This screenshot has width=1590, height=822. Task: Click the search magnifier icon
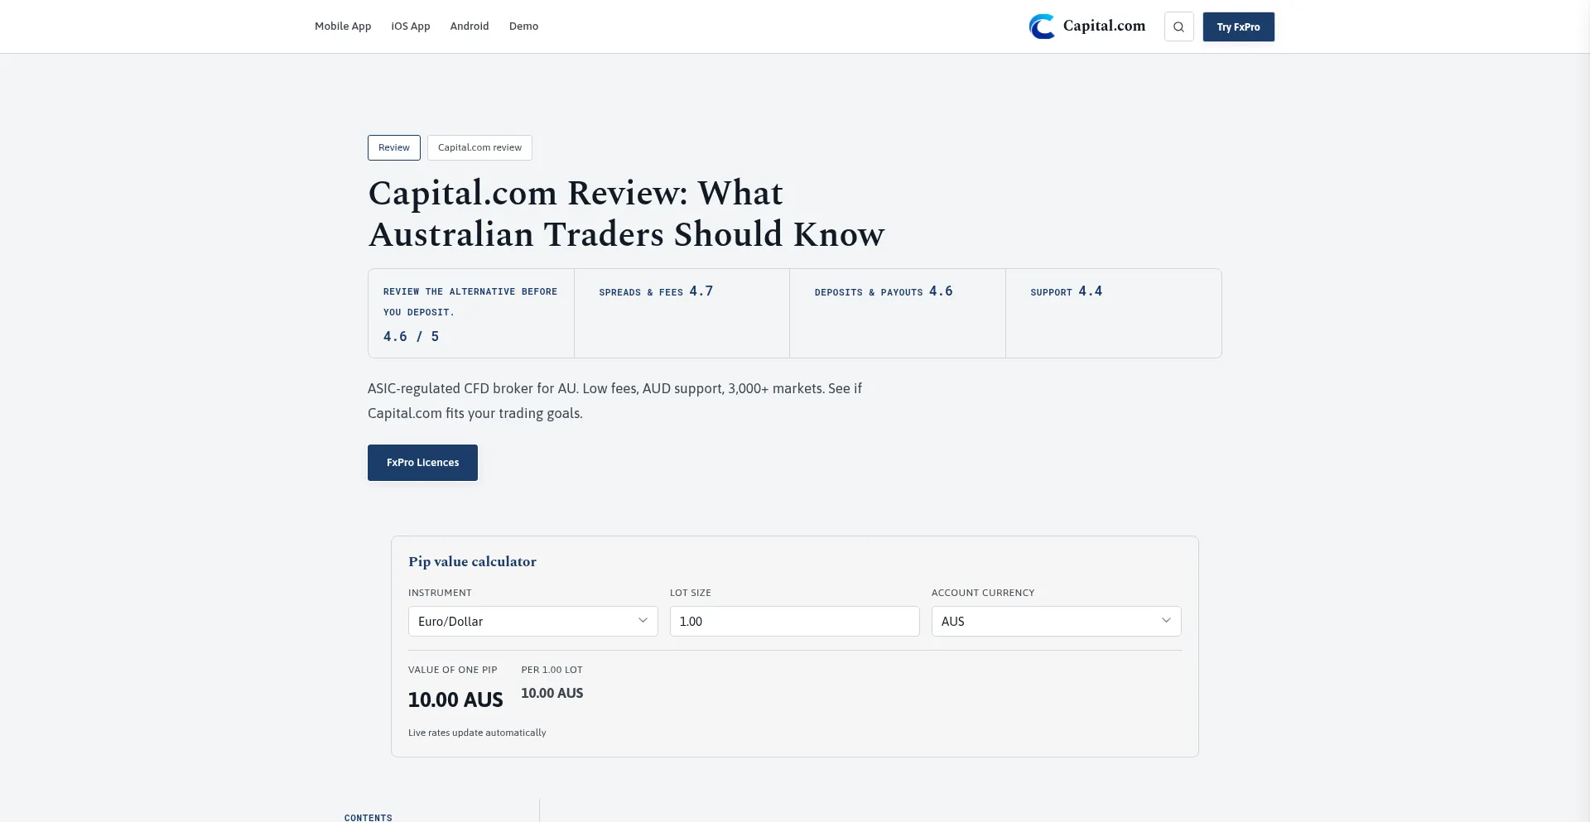(x=1178, y=26)
